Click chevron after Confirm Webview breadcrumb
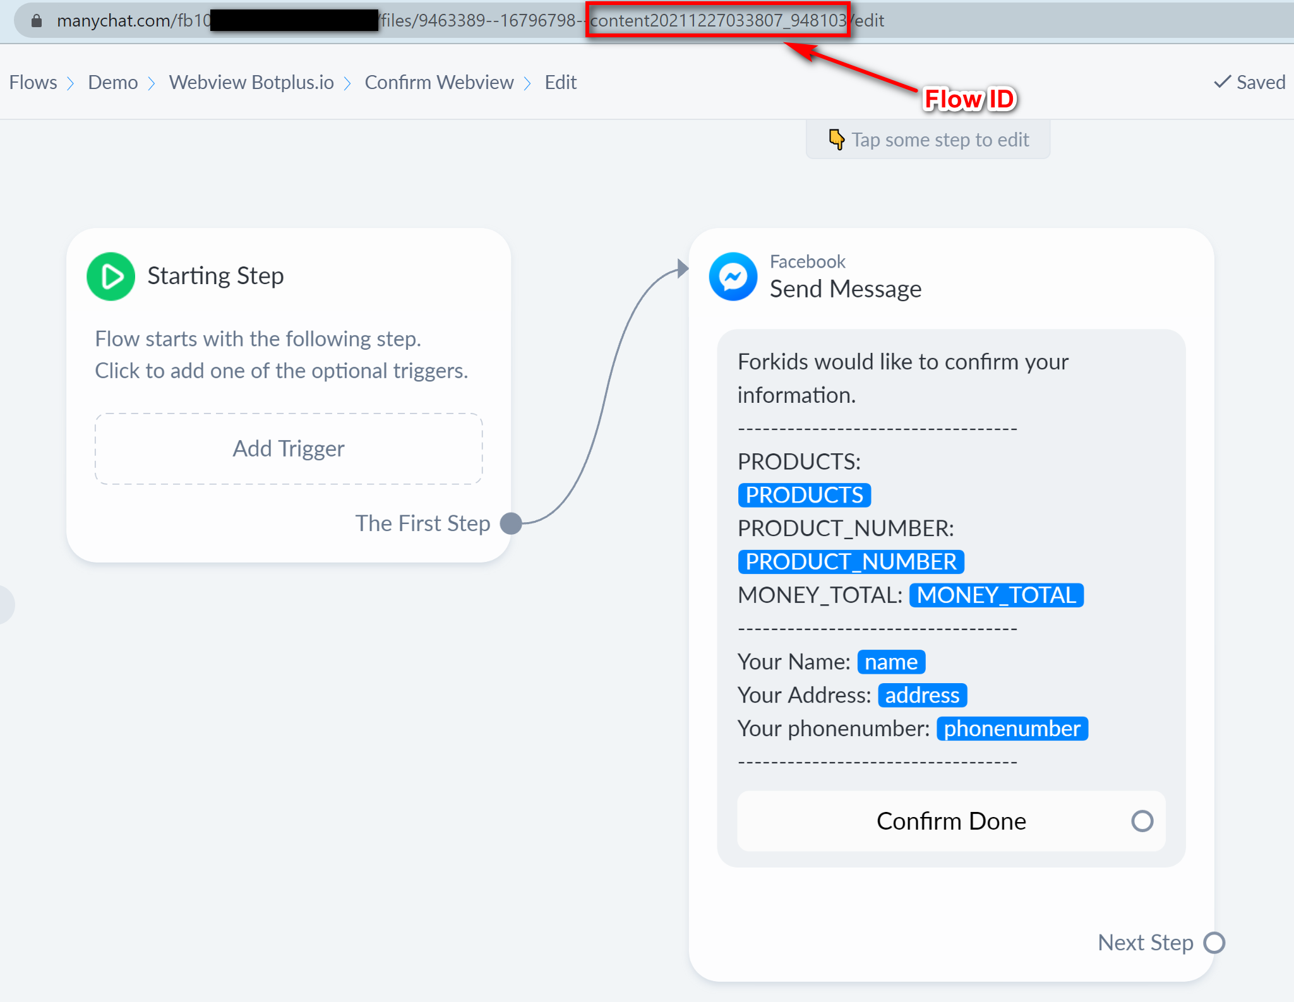 click(528, 83)
